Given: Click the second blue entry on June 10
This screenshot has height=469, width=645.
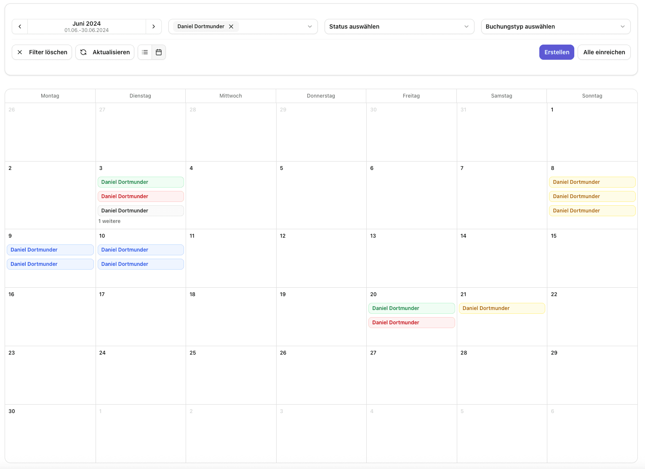Looking at the screenshot, I should [x=141, y=264].
